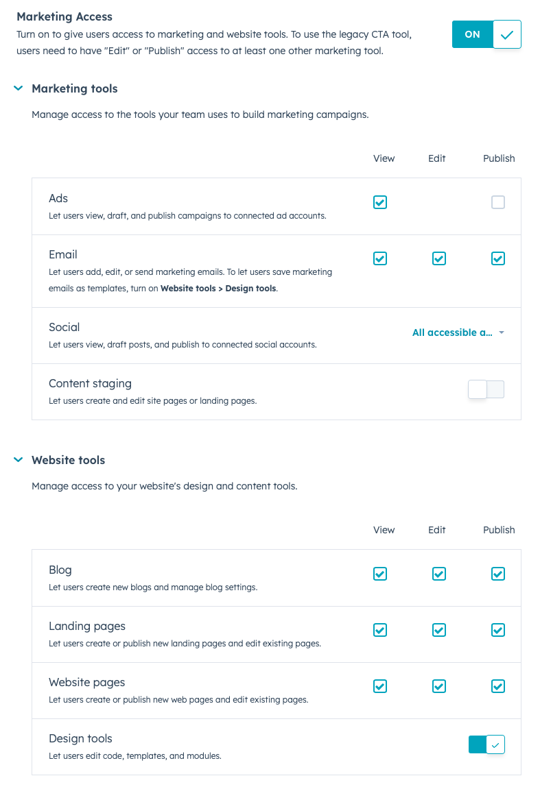The height and width of the screenshot is (789, 540).
Task: Click the Marketing tools section heading
Action: [x=75, y=88]
